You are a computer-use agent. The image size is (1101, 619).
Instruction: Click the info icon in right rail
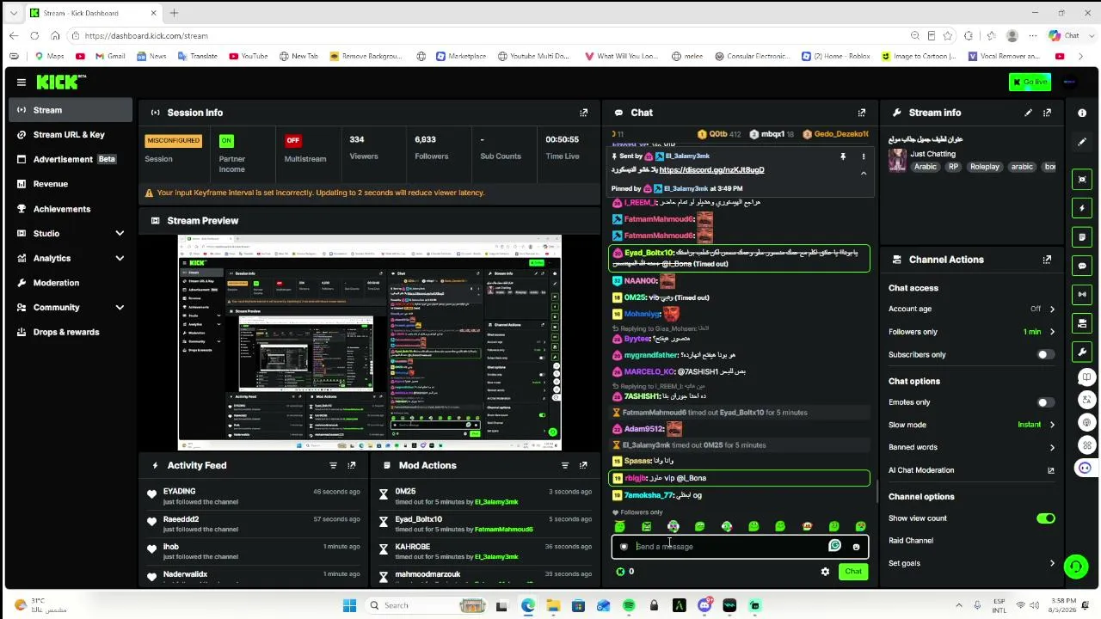1082,113
